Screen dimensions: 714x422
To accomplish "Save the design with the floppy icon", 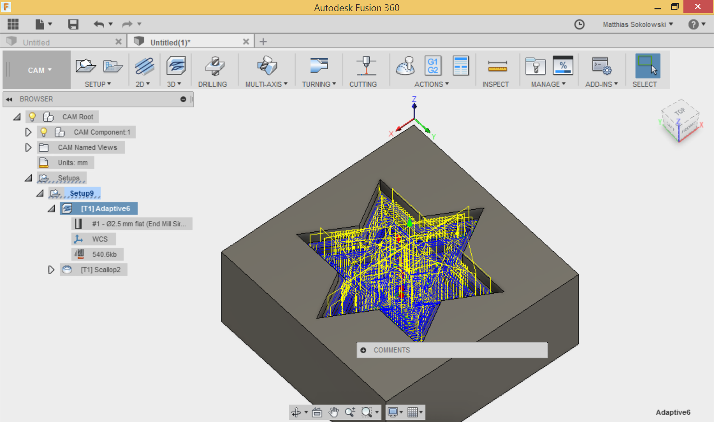I will pyautogui.click(x=73, y=24).
